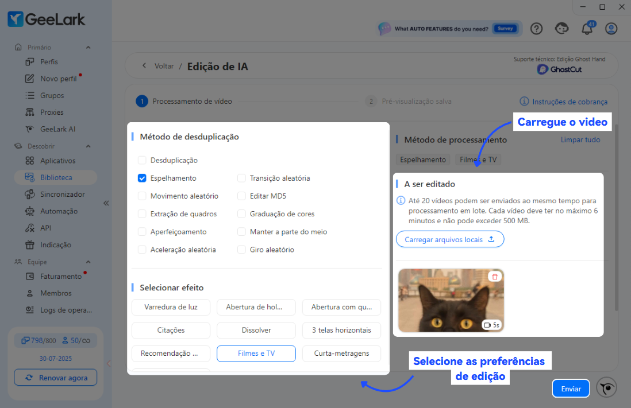Enable the Aceleração aleatória checkbox
This screenshot has height=408, width=631.
(142, 250)
